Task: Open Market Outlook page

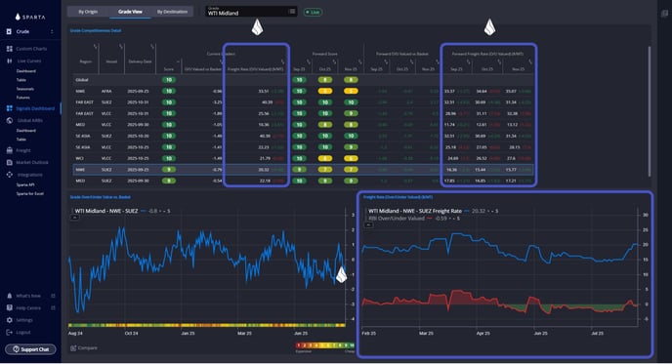Action: click(x=27, y=162)
